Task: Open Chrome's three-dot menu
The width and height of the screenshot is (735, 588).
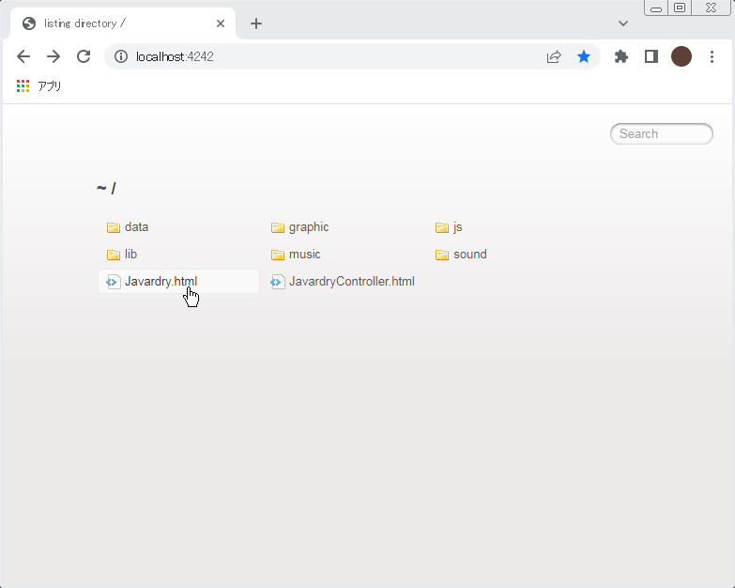Action: [x=712, y=56]
